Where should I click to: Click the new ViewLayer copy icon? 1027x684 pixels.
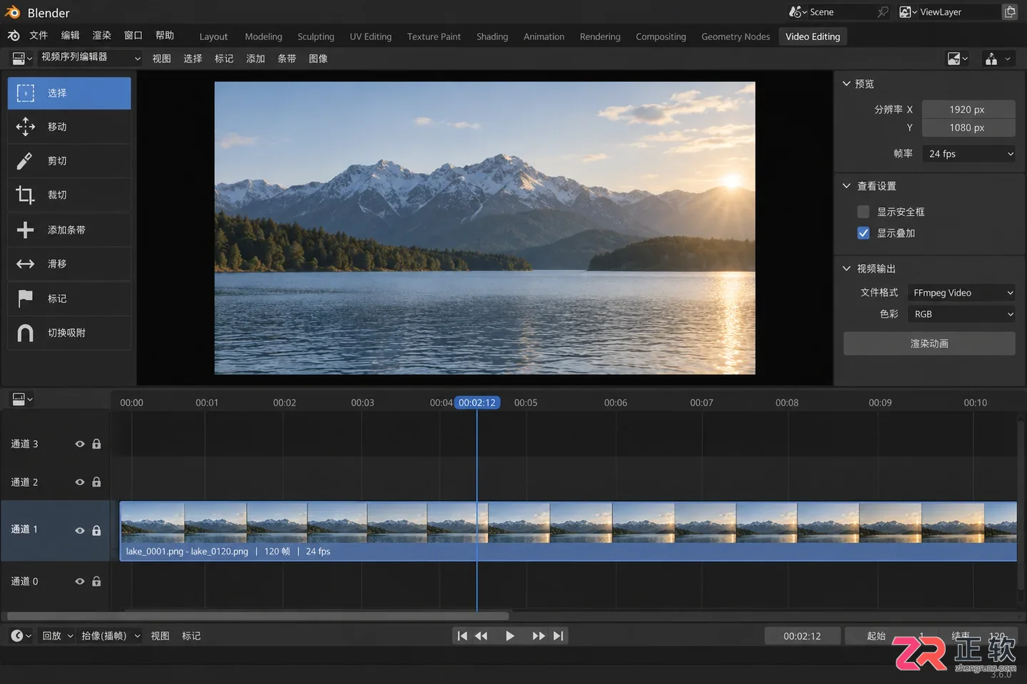[x=1010, y=12]
